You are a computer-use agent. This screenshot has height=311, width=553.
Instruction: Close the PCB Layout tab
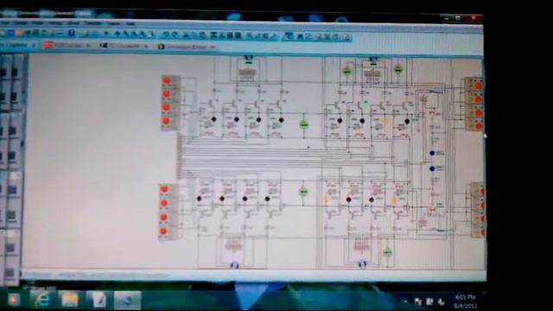pyautogui.click(x=88, y=46)
